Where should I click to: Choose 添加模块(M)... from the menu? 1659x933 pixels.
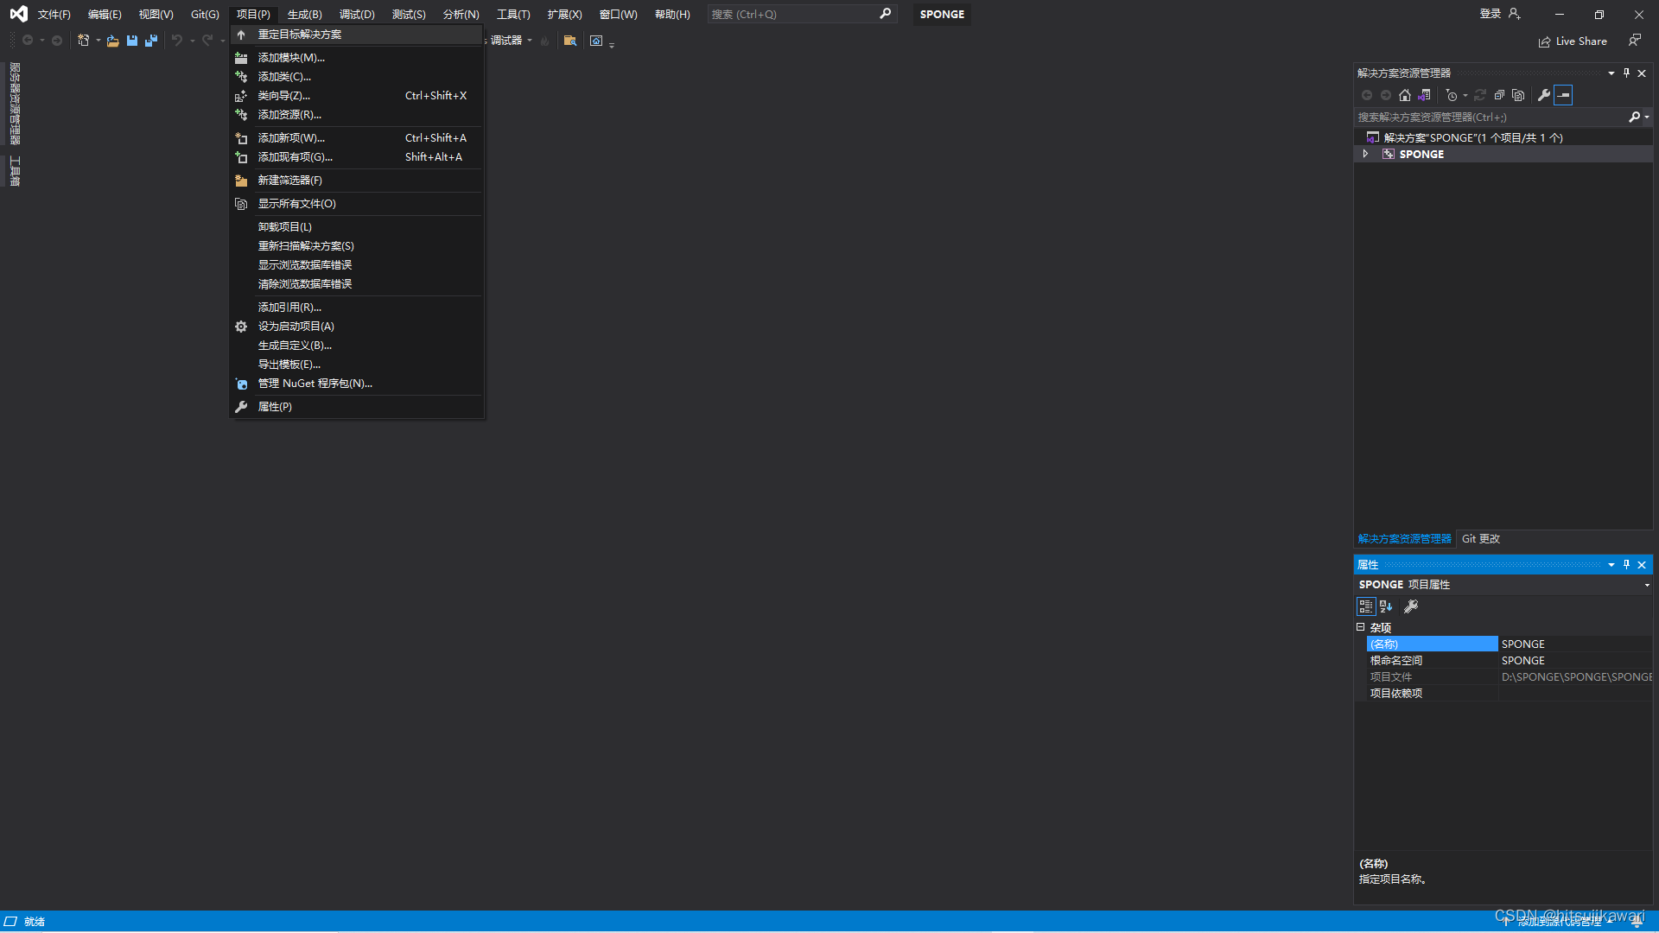click(356, 58)
